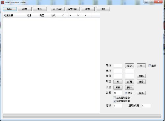Click the 清除 (clear) button
The height and width of the screenshot is (121, 165).
(x=40, y=9)
